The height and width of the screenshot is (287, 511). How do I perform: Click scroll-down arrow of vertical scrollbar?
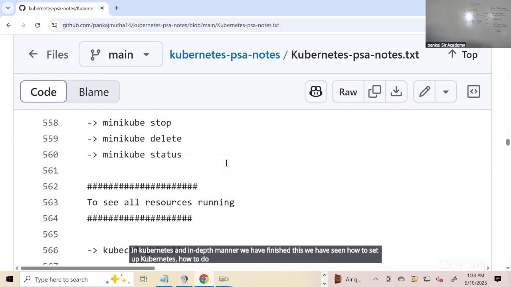(508, 268)
